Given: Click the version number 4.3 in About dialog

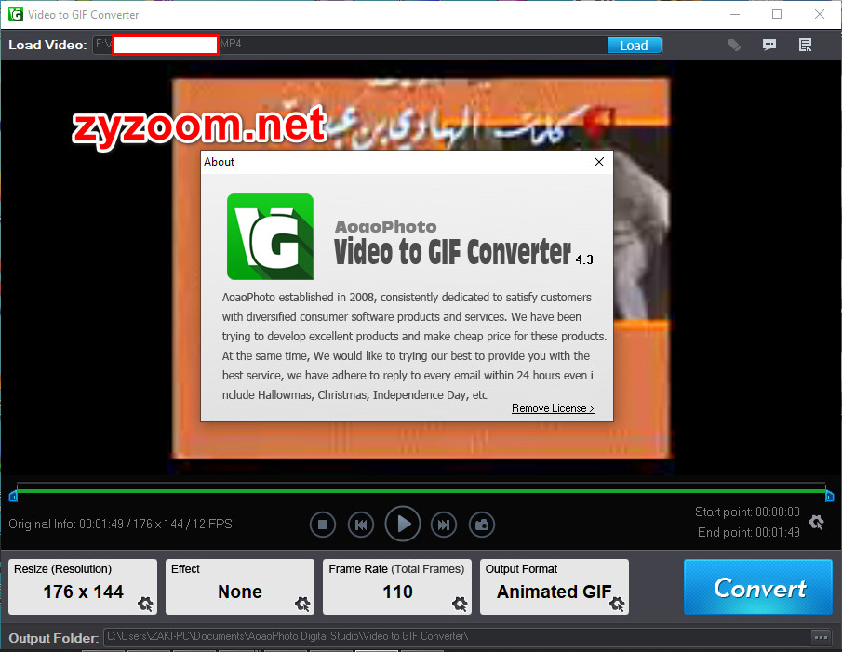Looking at the screenshot, I should pyautogui.click(x=584, y=259).
